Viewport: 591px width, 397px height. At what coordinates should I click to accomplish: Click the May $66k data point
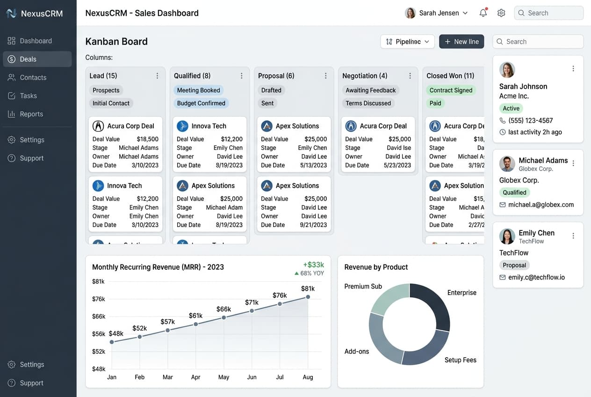tap(223, 317)
